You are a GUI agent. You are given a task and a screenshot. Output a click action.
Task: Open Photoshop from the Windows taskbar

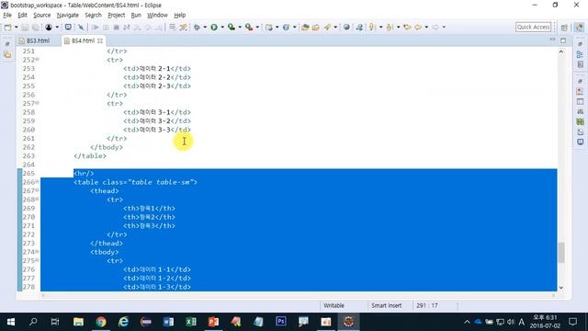pos(281,322)
